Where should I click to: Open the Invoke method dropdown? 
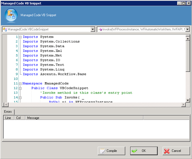(187, 29)
